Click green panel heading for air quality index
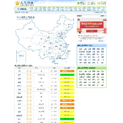This screenshot has height=123, width=123. (x=86, y=68)
